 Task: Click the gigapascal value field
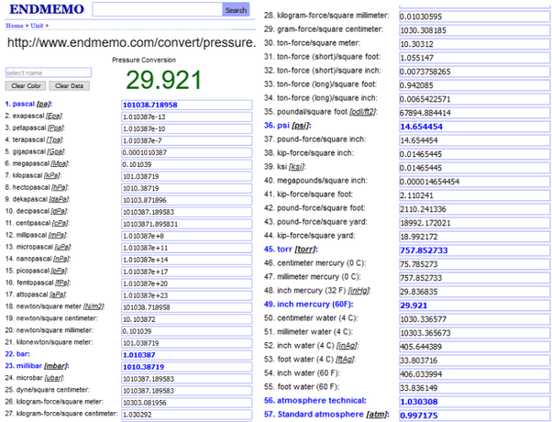[x=186, y=152]
